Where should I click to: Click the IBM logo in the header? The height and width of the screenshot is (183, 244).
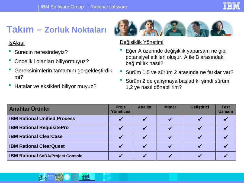pos(232,6)
